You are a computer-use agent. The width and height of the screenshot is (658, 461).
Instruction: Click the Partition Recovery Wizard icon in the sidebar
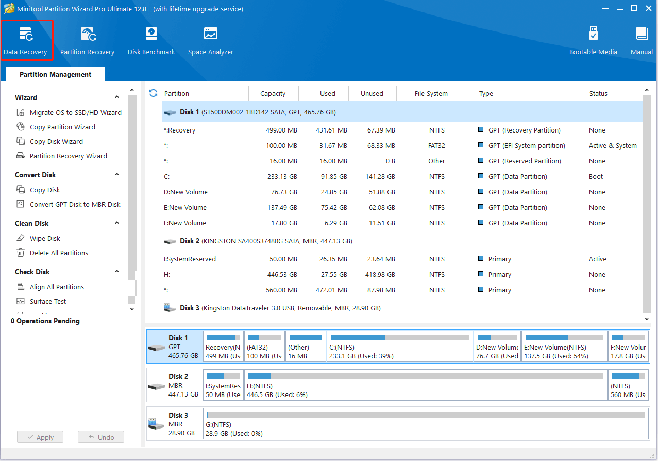21,156
